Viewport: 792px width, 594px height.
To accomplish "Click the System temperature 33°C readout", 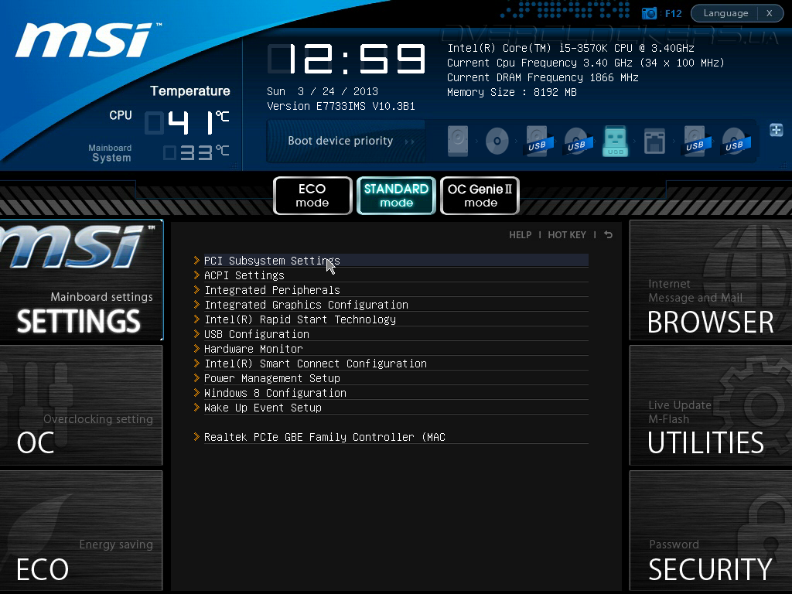I will [x=196, y=152].
